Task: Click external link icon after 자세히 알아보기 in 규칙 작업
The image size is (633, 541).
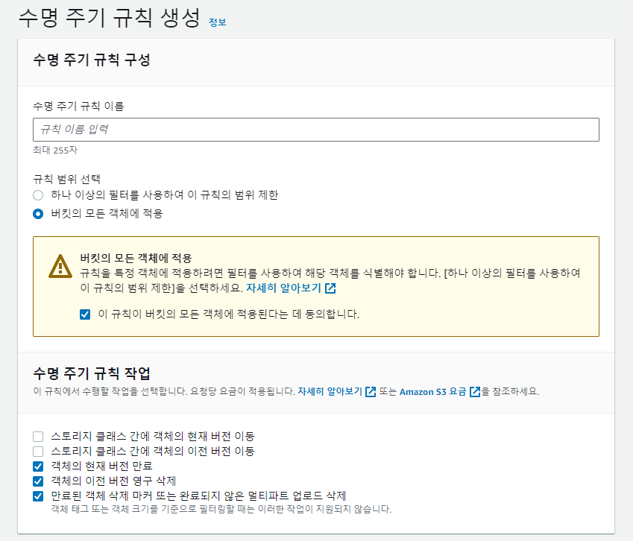Action: click(371, 392)
